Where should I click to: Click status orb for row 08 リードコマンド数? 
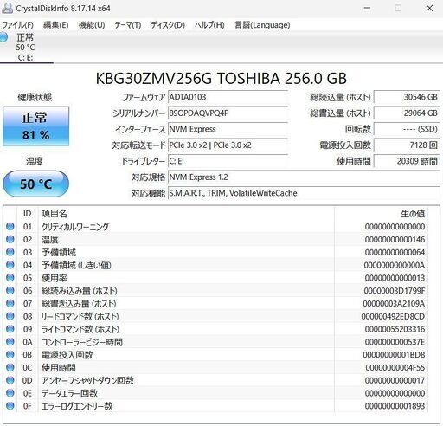click(10, 316)
